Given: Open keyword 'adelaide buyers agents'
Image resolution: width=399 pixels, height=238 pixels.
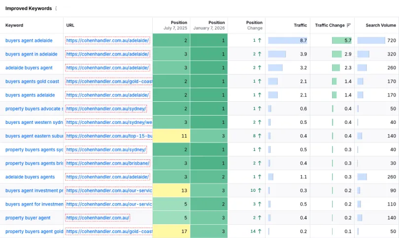Looking at the screenshot, I should point(30,177).
